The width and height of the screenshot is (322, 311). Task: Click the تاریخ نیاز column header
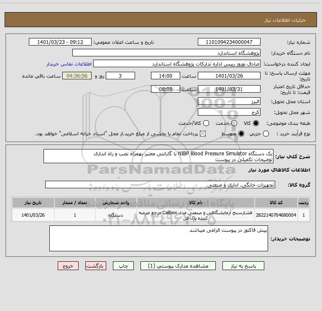click(33, 202)
